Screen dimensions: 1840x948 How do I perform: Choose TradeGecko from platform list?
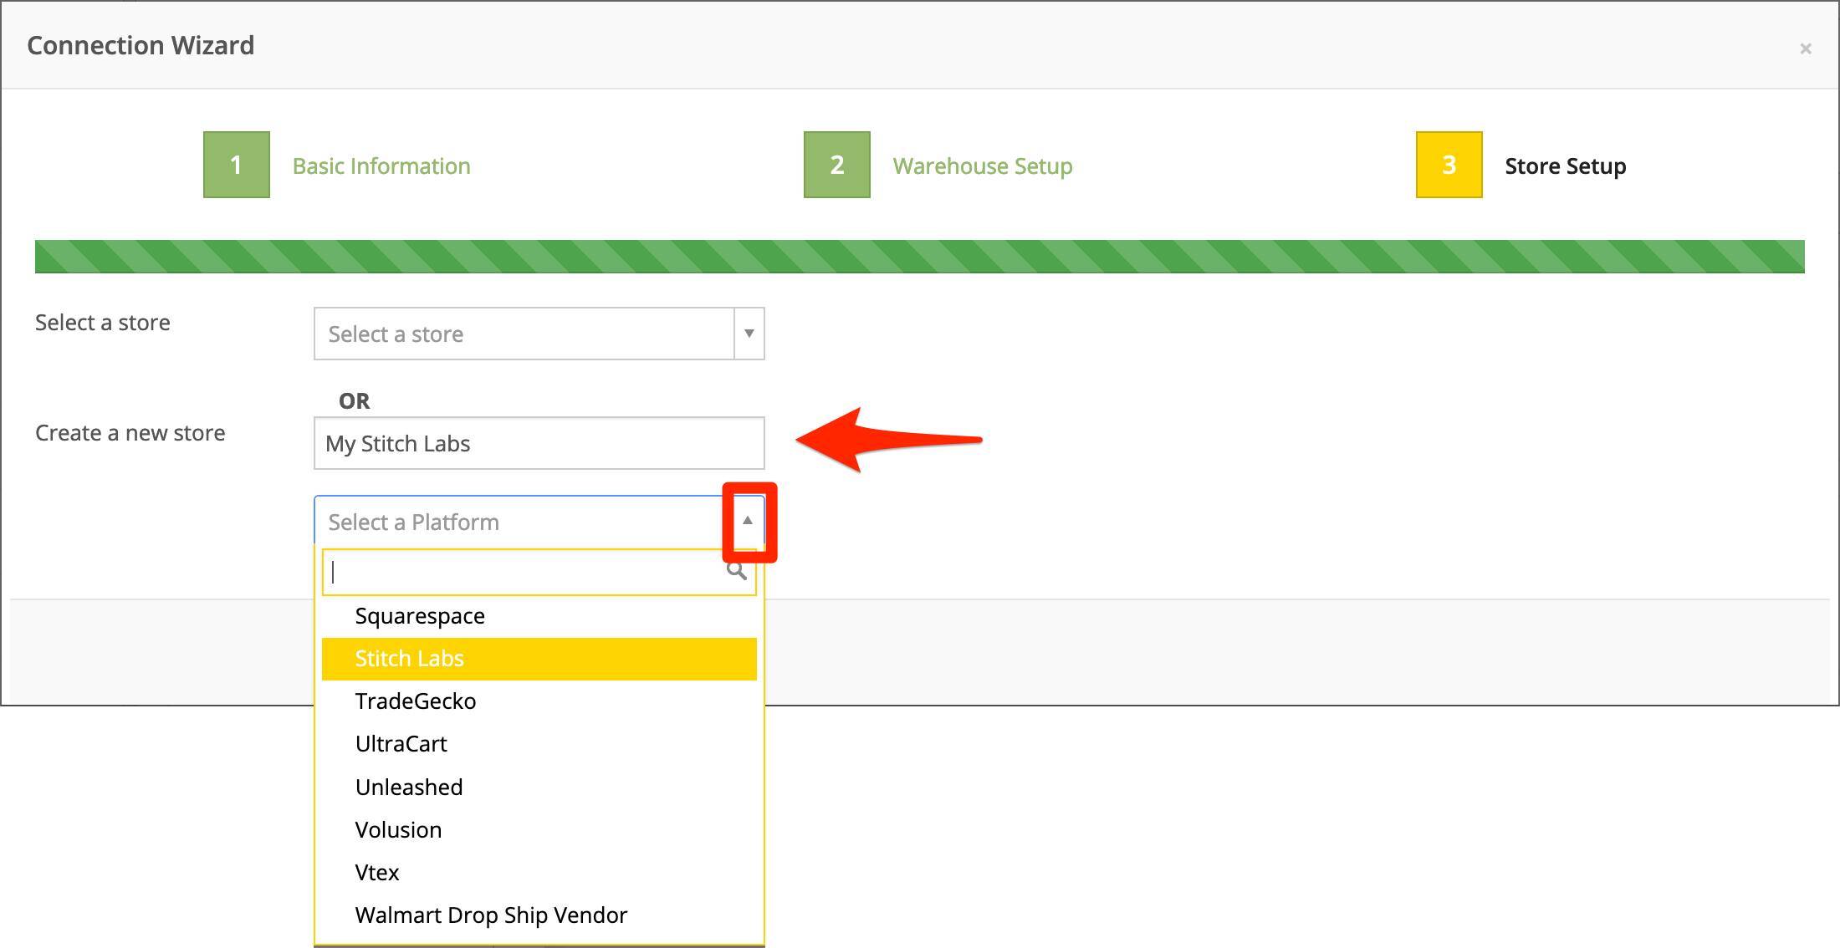point(539,701)
